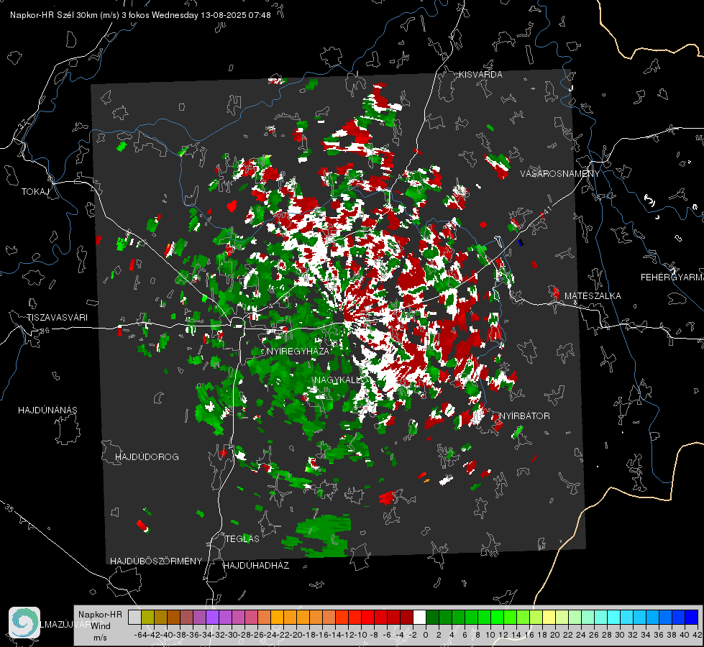Screen dimensions: 704x647
Task: Click the HAJDÚHADHÁZ label
Action: [x=256, y=565]
